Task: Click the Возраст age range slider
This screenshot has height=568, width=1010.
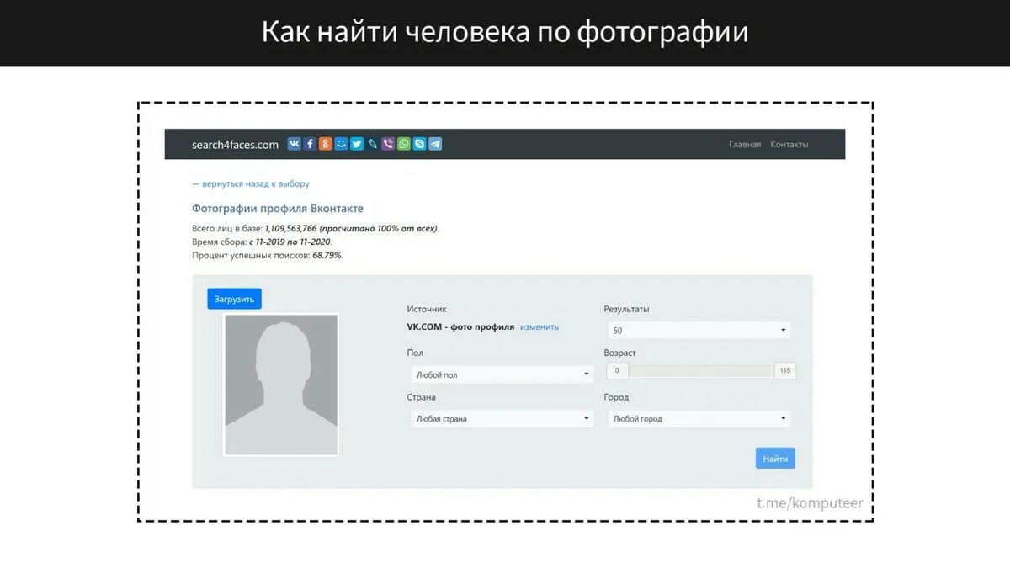Action: pos(699,370)
